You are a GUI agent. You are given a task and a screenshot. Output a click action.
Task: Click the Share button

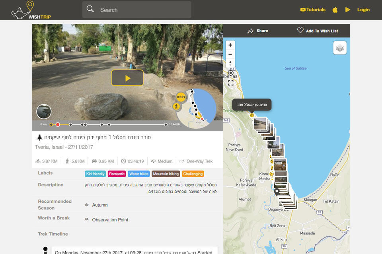click(x=257, y=31)
